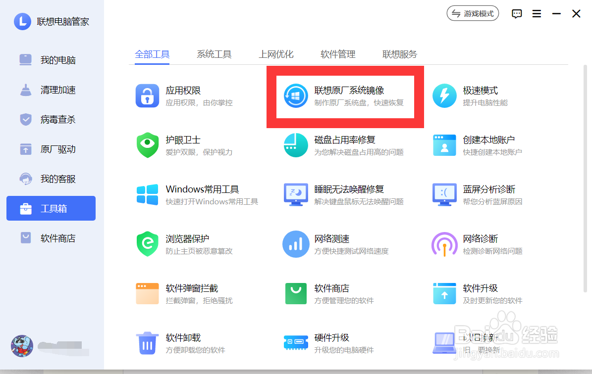Image resolution: width=592 pixels, height=374 pixels.
Task: Click 为您解决磁盘占用高的问题 text
Action: tap(359, 152)
